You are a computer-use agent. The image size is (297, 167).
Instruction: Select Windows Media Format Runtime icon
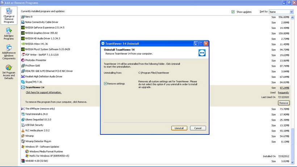pyautogui.click(x=27, y=151)
